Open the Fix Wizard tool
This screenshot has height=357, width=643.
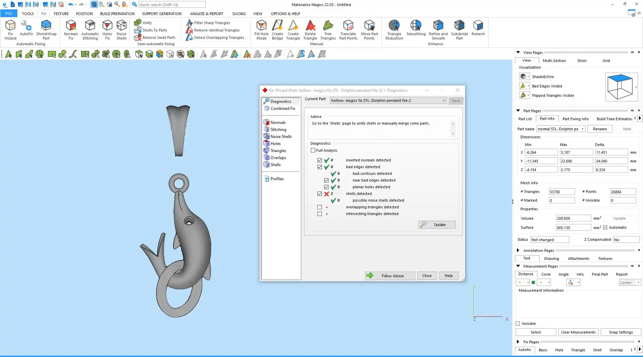pos(10,29)
